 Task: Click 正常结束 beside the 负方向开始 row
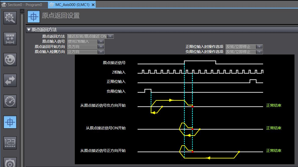point(274,105)
